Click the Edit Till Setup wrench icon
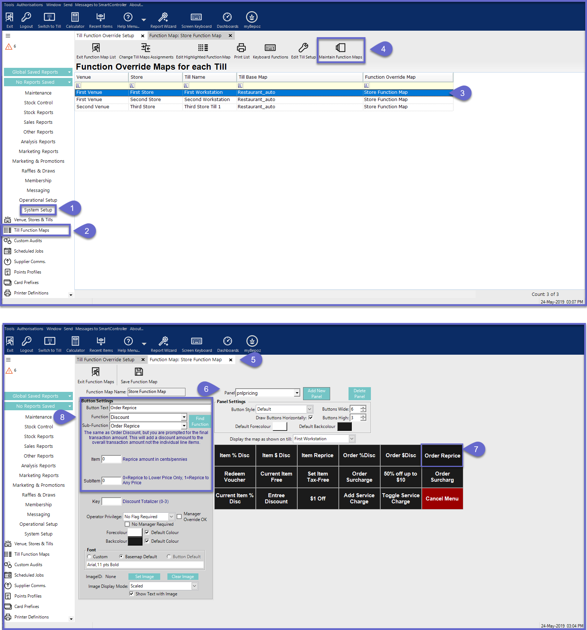 point(303,48)
